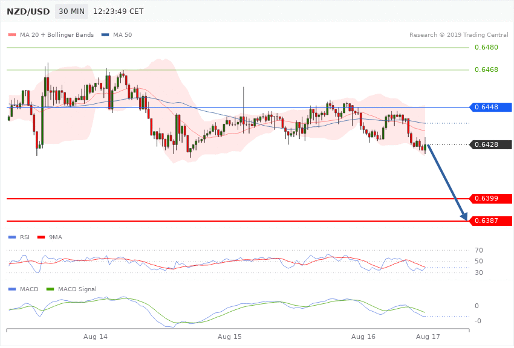Click the Aug 15 date axis label
This screenshot has height=348, width=514.
click(x=229, y=337)
